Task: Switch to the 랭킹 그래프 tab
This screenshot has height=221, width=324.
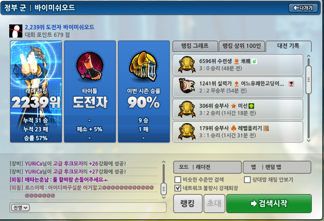Action: pos(195,46)
